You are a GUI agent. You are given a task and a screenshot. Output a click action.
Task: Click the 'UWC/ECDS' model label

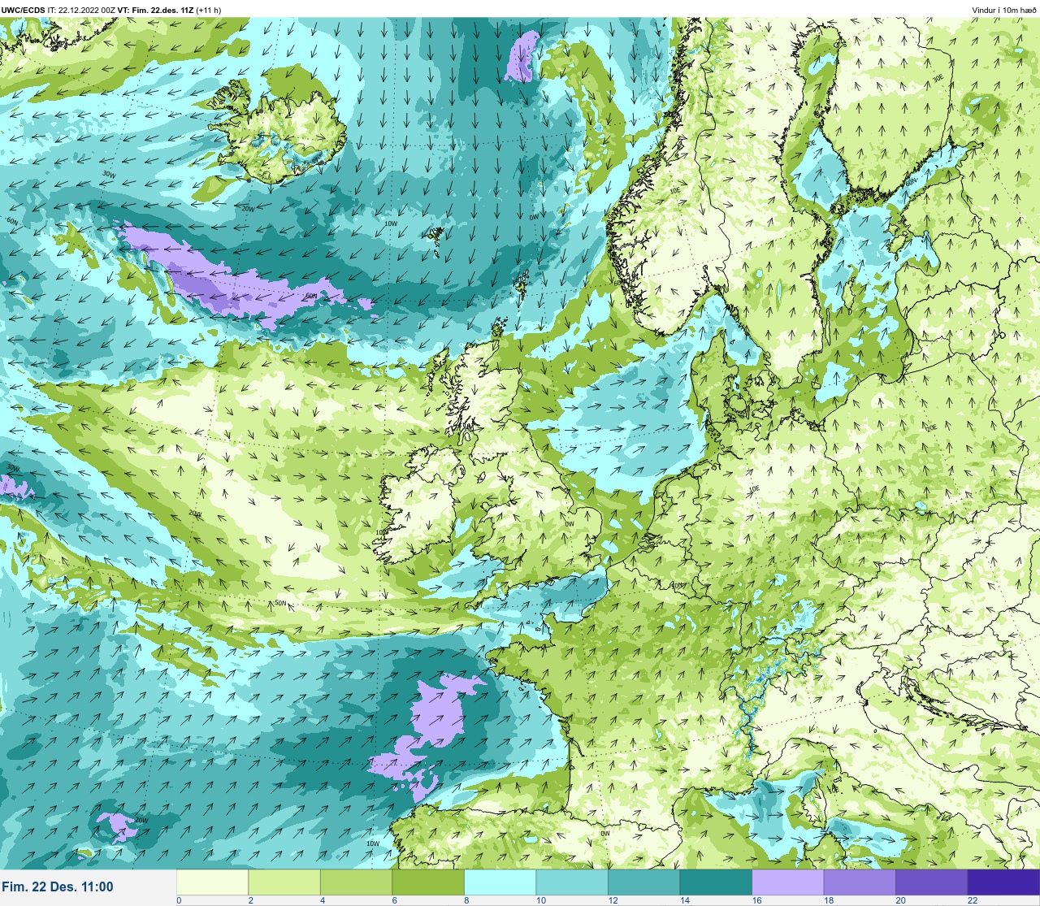(24, 10)
